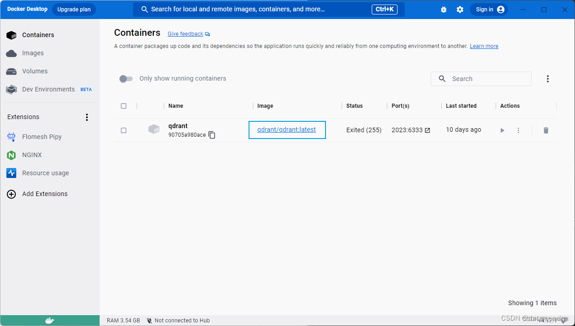Sort by the Status column header
Image resolution: width=575 pixels, height=326 pixels.
(x=355, y=106)
